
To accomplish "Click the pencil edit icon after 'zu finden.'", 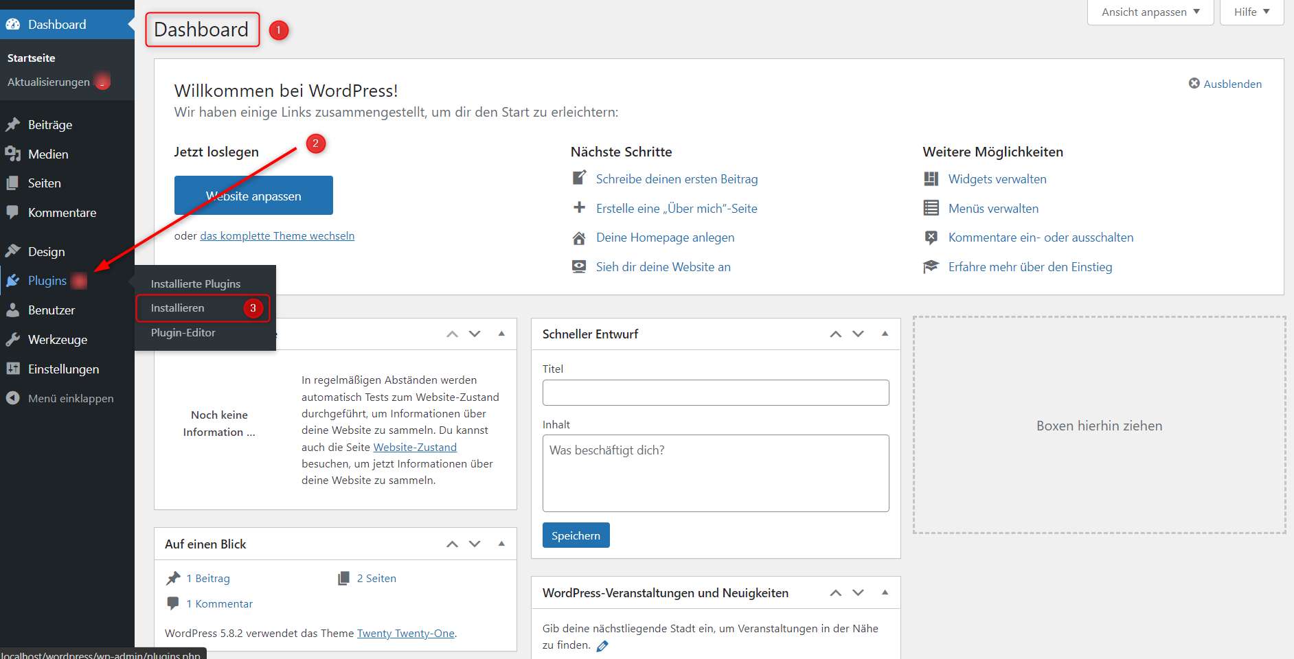I will (x=602, y=645).
